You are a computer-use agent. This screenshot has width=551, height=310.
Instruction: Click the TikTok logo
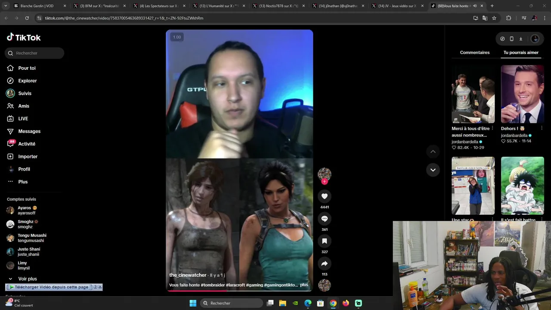[24, 37]
